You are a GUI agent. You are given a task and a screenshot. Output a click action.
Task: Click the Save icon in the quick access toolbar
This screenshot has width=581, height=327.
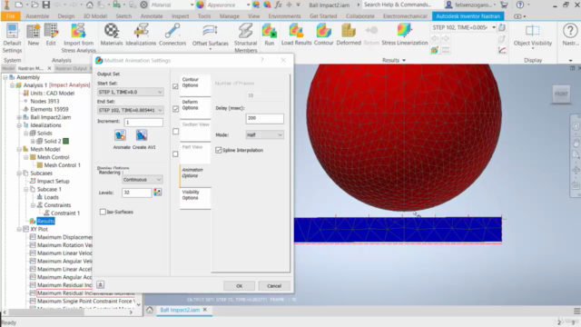(46, 5)
